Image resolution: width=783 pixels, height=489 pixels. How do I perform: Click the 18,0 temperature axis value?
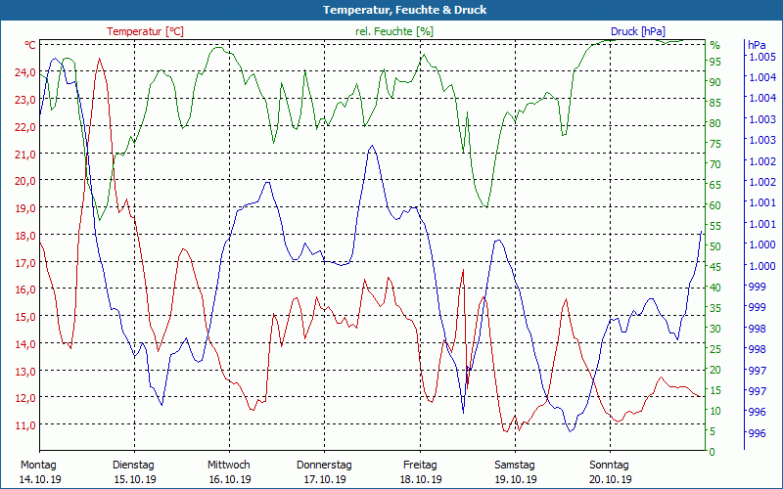click(23, 236)
